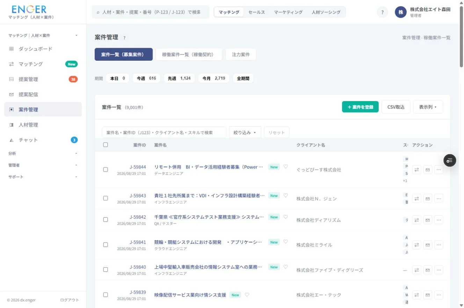Toggle the select-all checkbox in table header
This screenshot has height=308, width=464.
click(x=106, y=145)
